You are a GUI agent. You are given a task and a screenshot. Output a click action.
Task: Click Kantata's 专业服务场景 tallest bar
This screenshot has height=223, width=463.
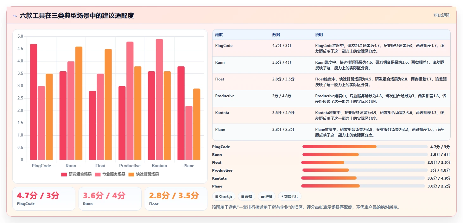coord(159,99)
